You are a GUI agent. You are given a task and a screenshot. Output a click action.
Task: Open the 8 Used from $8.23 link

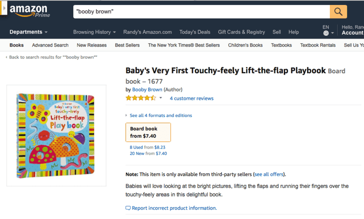pos(148,147)
